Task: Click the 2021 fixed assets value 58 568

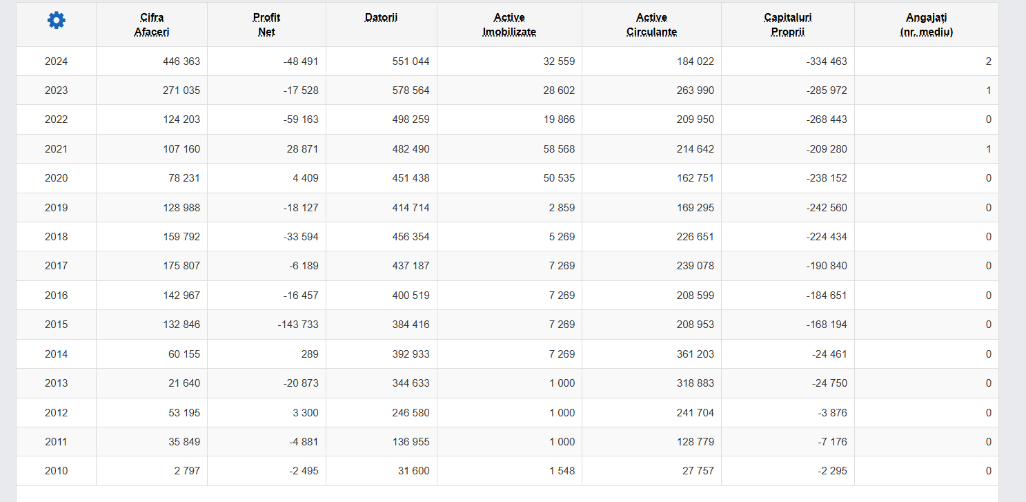Action: pyautogui.click(x=559, y=149)
